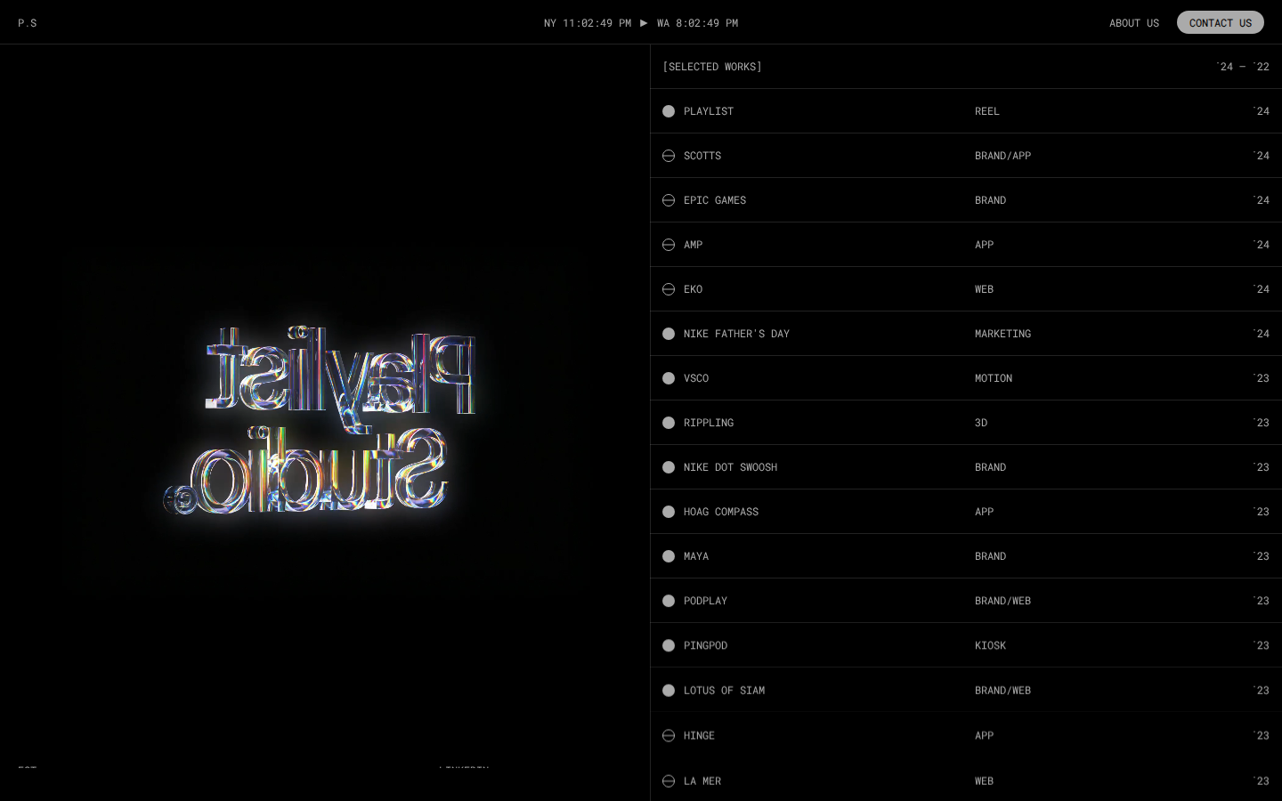Viewport: 1282px width, 801px height.
Task: Click the 3D category in RIPPLING row
Action: click(981, 423)
